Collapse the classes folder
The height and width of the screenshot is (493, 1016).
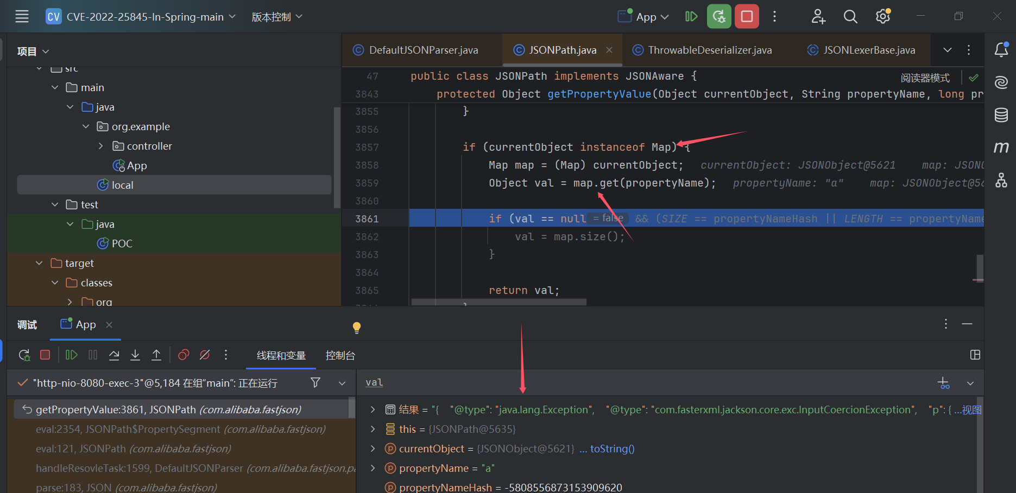(55, 283)
